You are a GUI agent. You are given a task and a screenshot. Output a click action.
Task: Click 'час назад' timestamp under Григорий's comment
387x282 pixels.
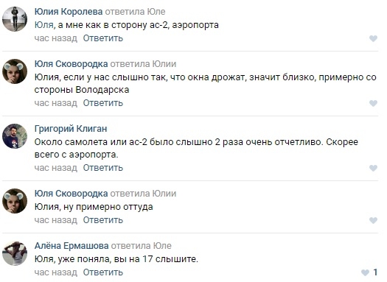pyautogui.click(x=56, y=168)
